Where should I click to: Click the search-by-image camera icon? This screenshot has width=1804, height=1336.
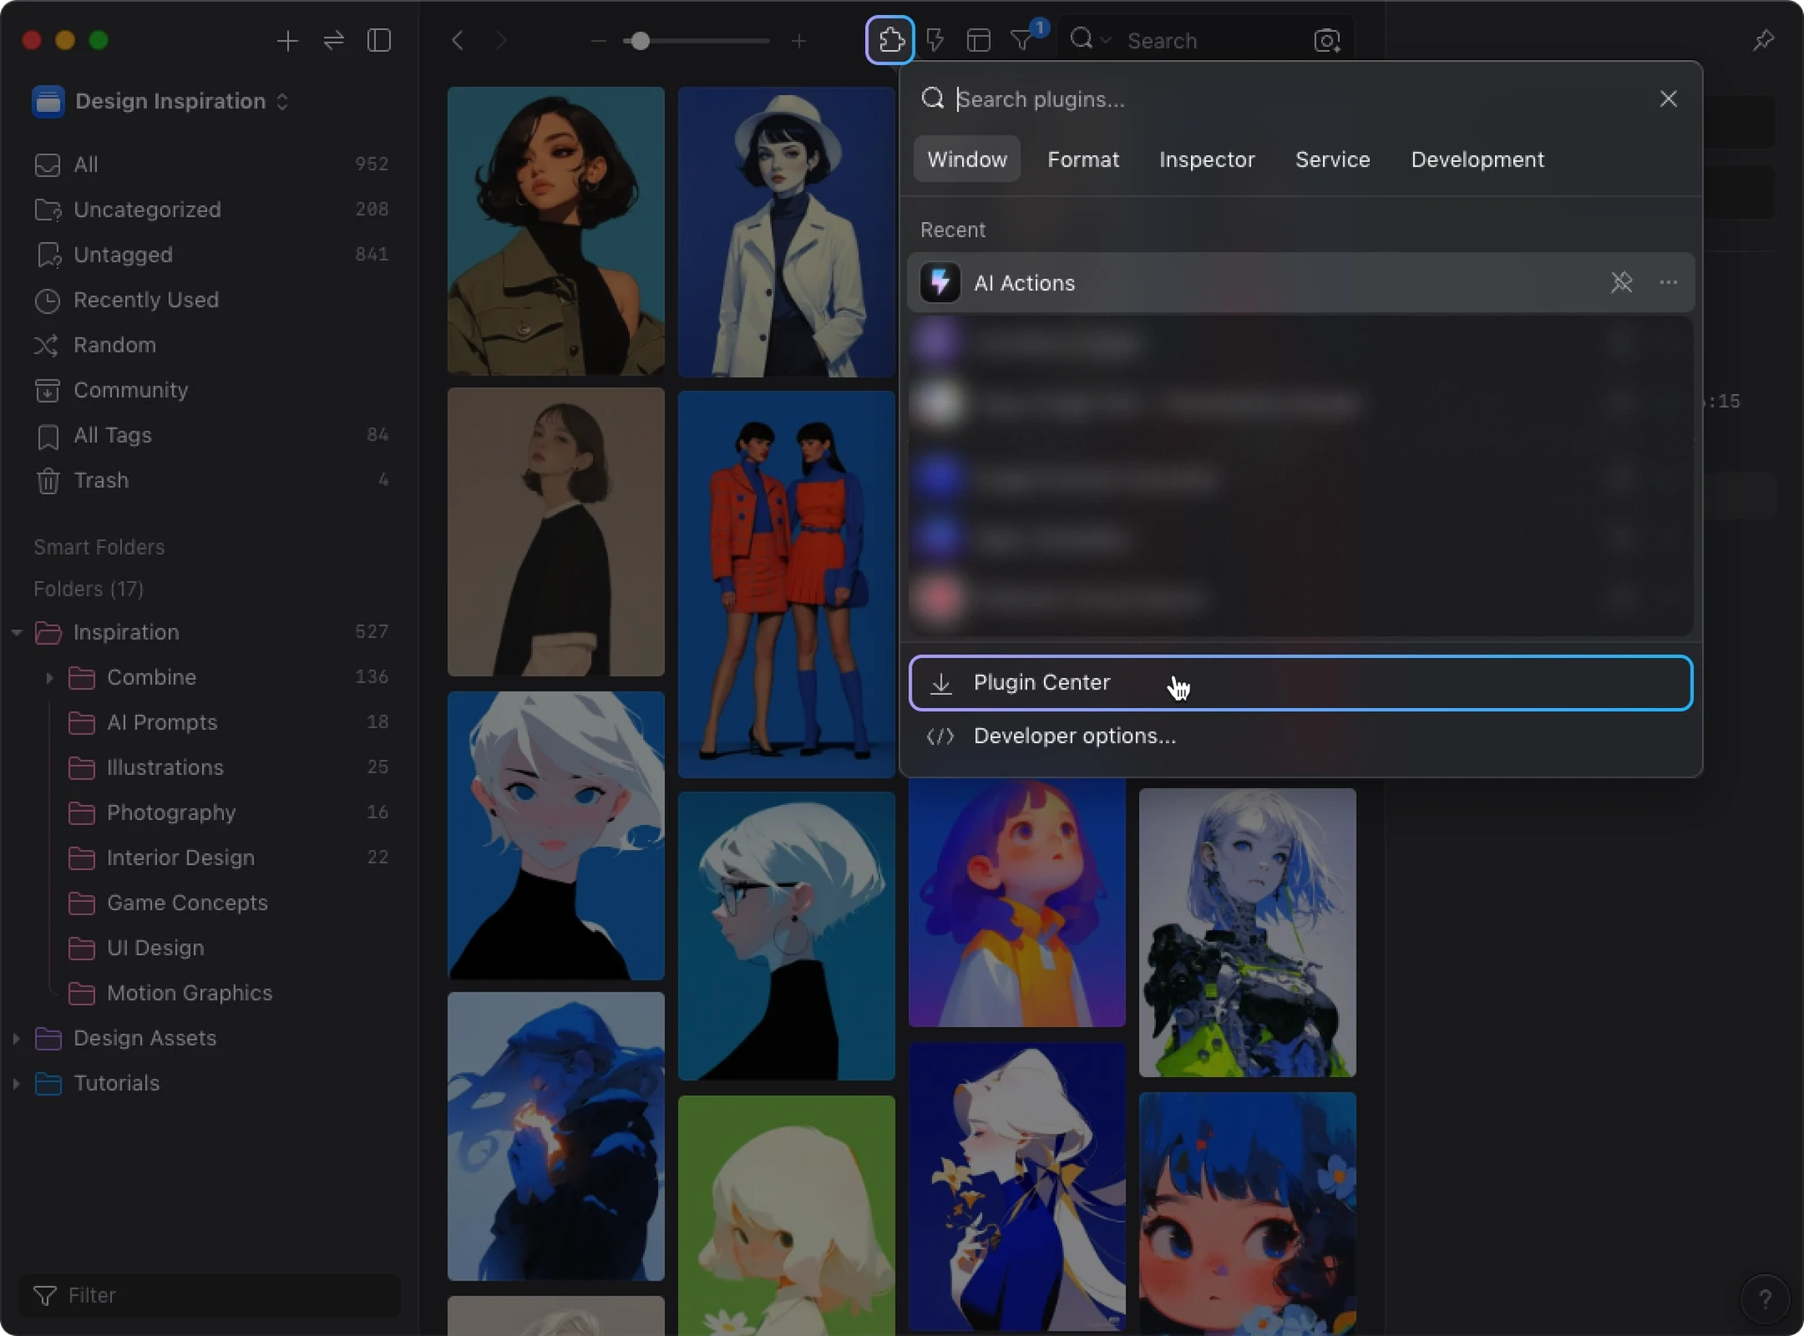pyautogui.click(x=1327, y=41)
